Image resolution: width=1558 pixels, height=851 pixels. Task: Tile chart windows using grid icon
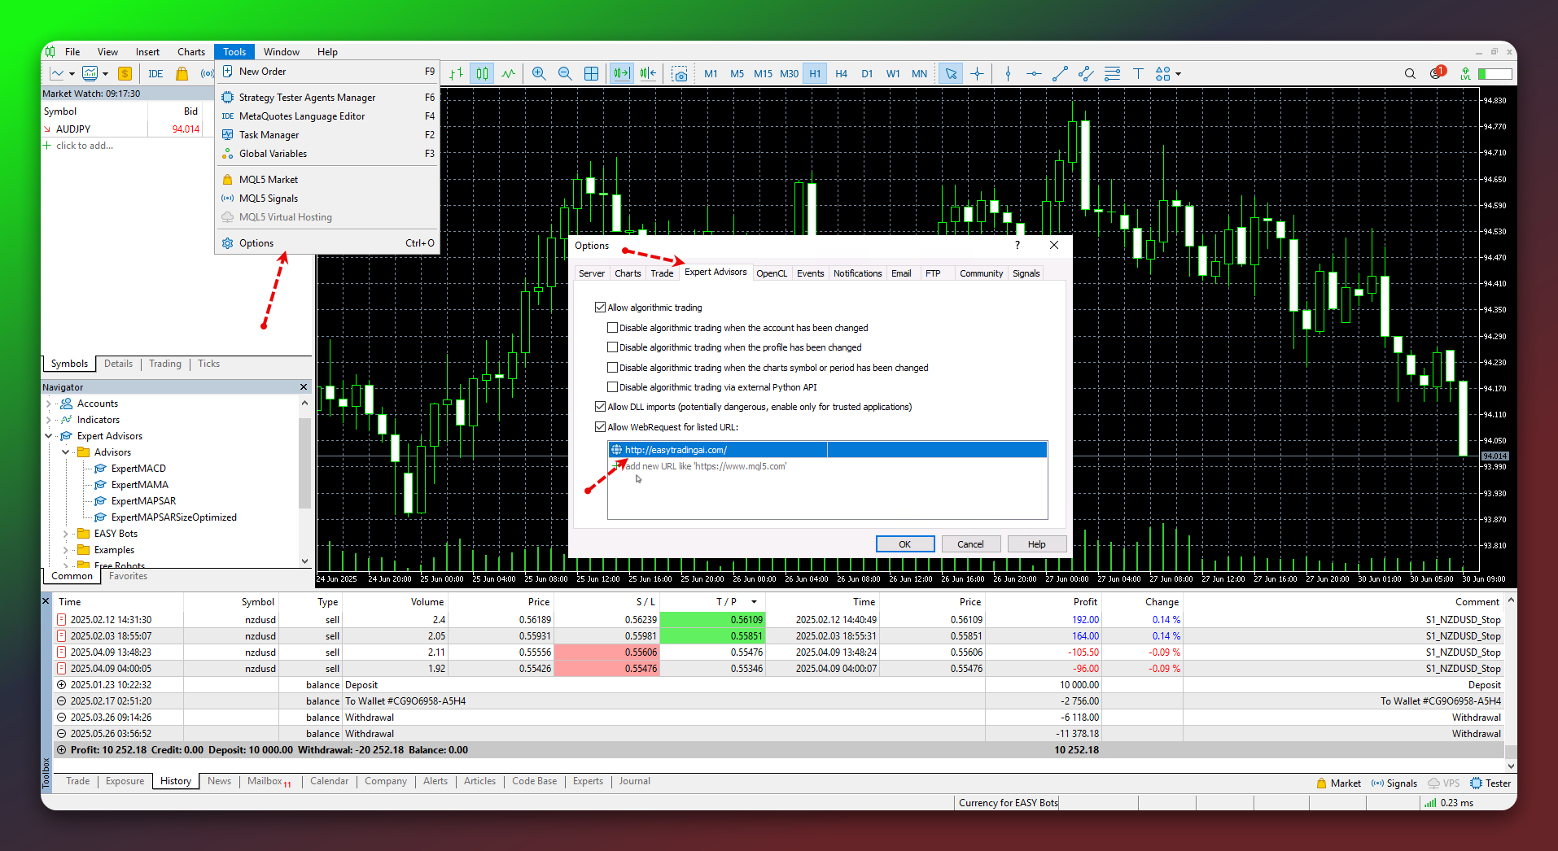(592, 73)
